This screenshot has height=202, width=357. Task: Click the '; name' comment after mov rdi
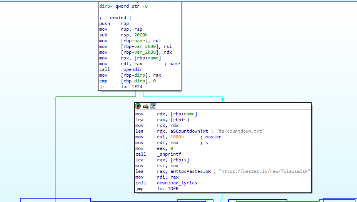(172, 64)
